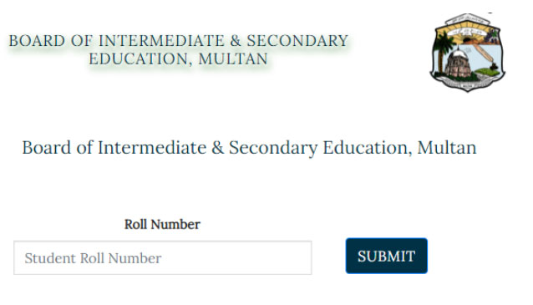This screenshot has height=305, width=533.
Task: Focus the Student Roll Number field
Action: pos(162,257)
